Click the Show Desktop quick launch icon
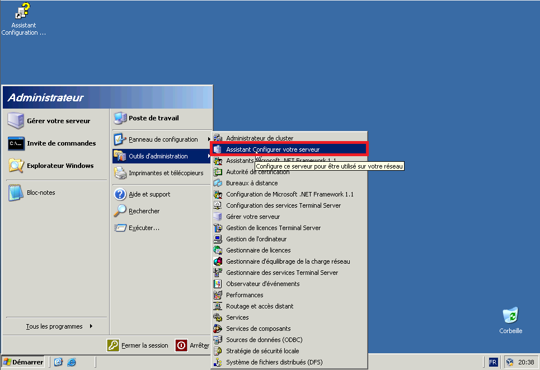 [x=58, y=362]
